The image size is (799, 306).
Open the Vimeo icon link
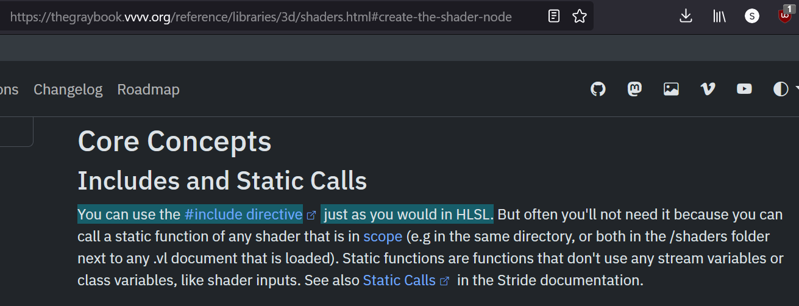click(708, 90)
